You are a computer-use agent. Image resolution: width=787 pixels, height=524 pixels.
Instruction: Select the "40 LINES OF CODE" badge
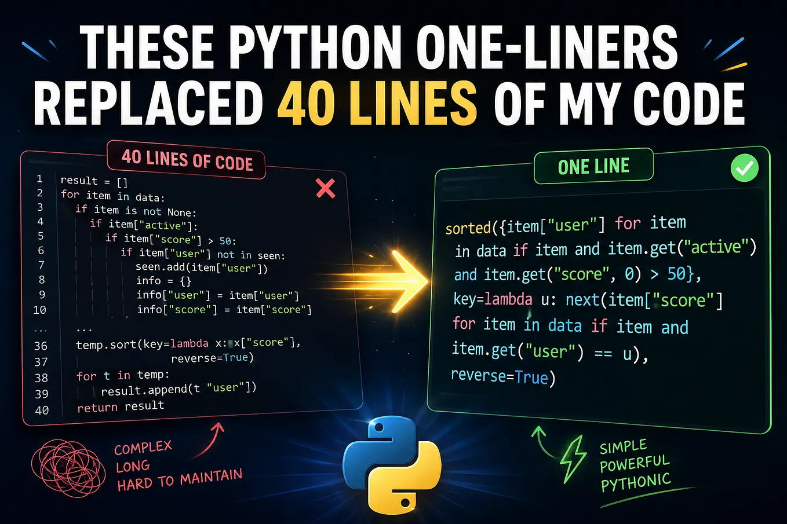click(187, 160)
